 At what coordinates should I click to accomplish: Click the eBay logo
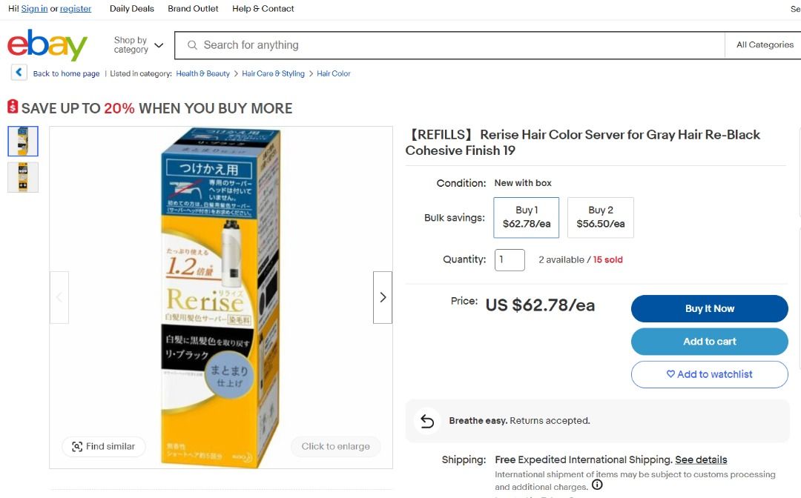47,45
